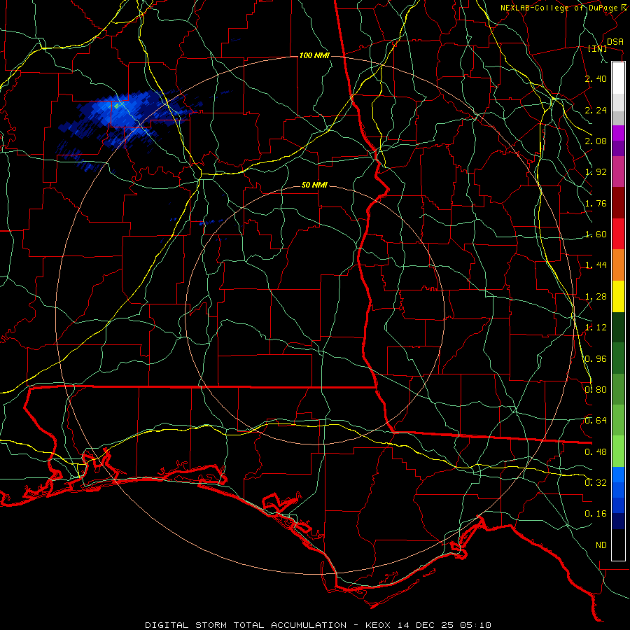
Task: Click the 0.64 legend value
Action: [596, 421]
